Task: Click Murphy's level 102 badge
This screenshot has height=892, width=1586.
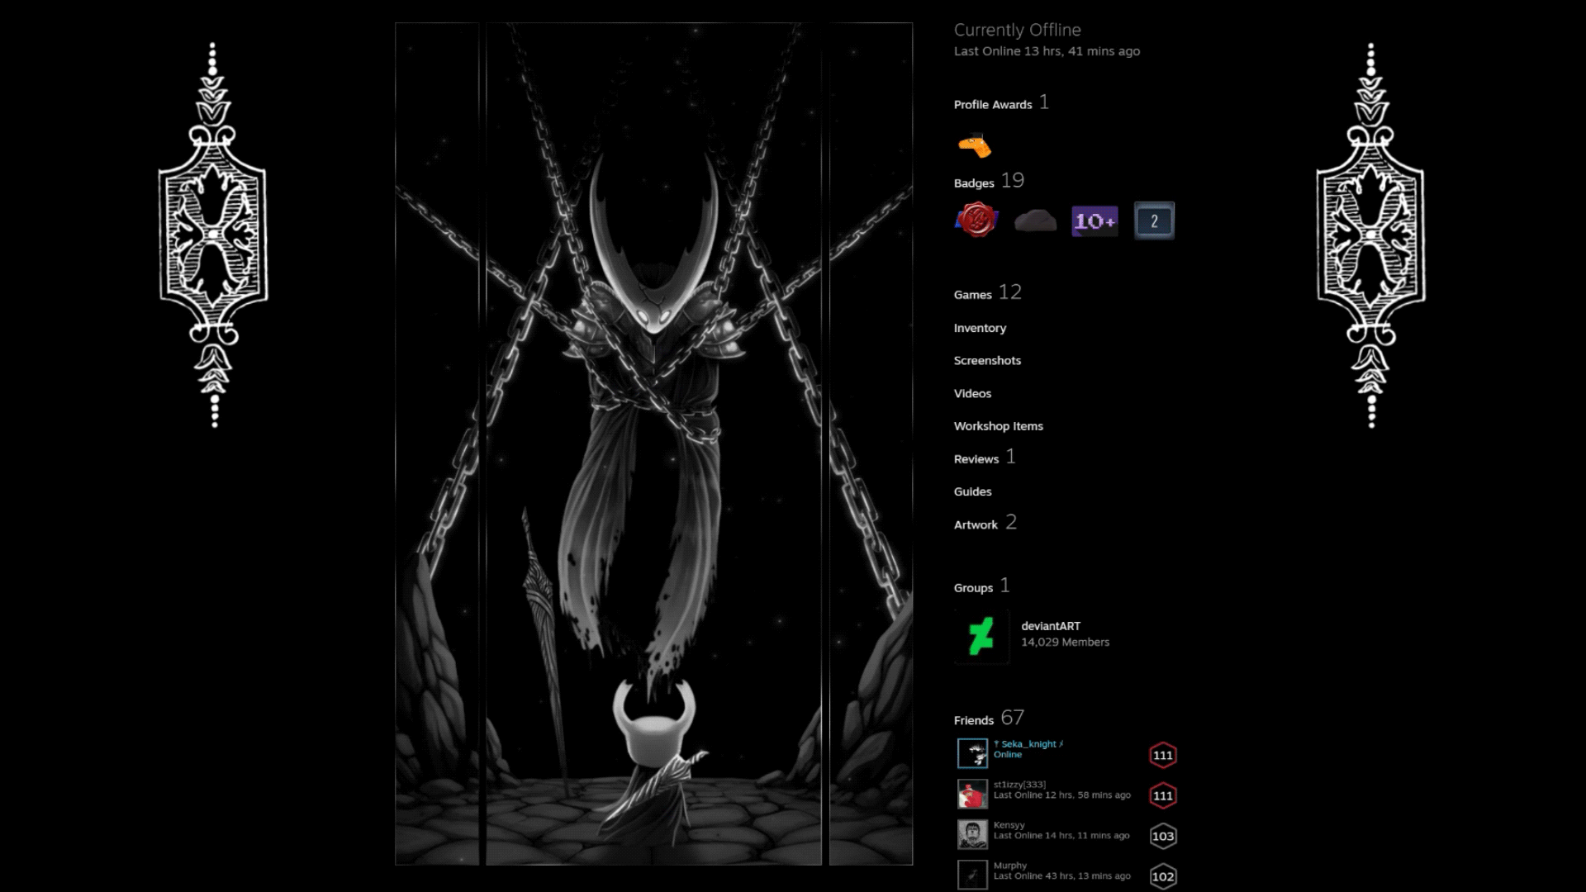Action: pos(1162,876)
